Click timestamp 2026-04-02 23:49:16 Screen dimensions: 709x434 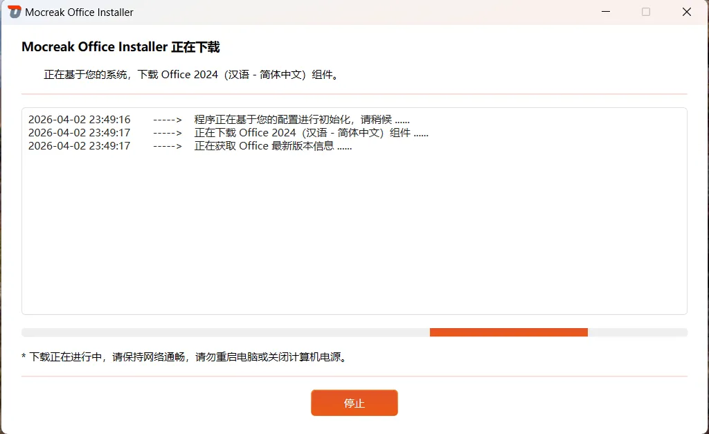coord(79,119)
